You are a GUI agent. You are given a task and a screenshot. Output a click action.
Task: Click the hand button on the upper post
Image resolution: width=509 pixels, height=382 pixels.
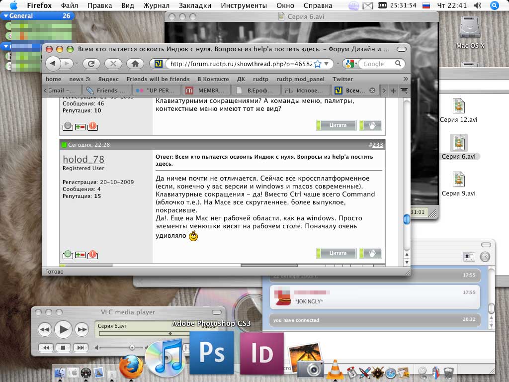[x=371, y=125]
